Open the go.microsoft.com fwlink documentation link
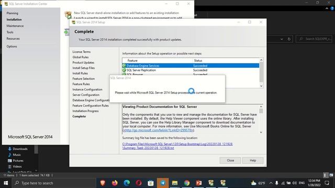Viewport: 335px width, 188px height. (x=159, y=130)
